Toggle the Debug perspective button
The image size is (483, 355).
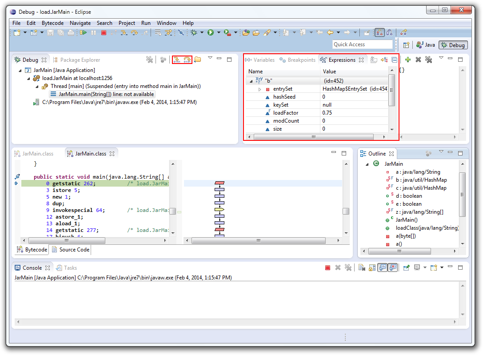tap(452, 45)
